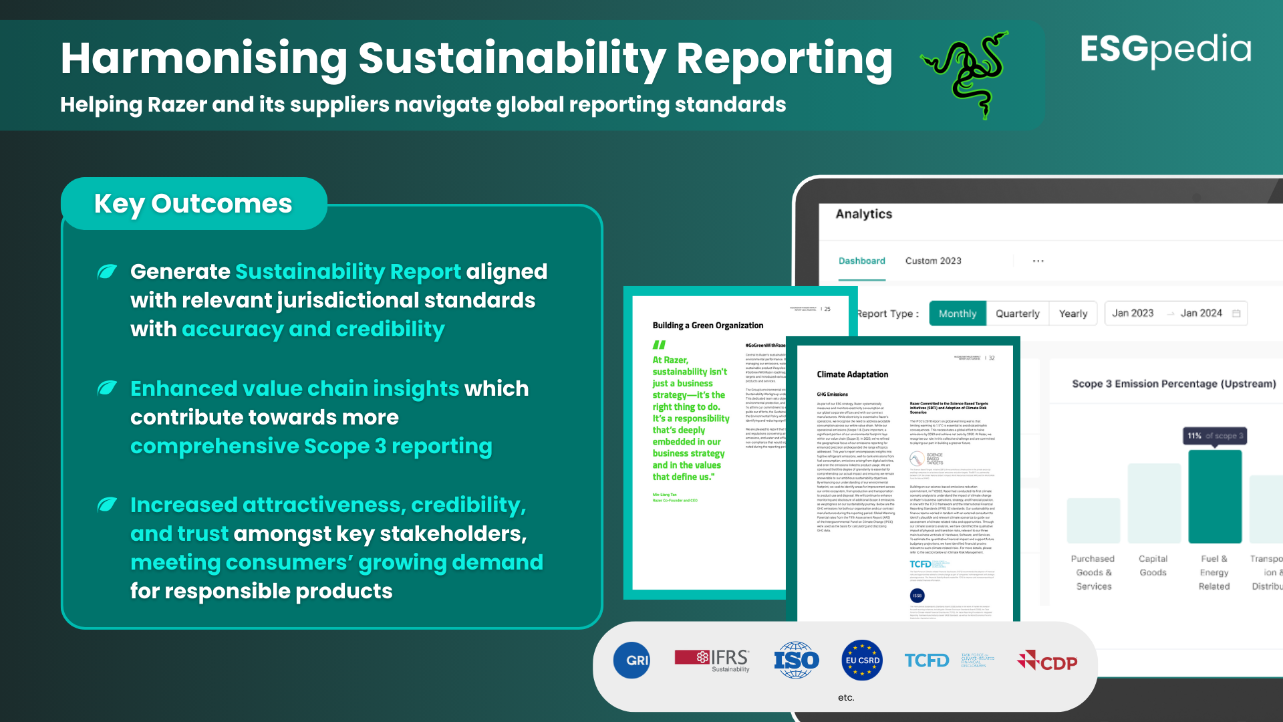Click leaf bullet beside Enhanced value chain insights
This screenshot has height=722, width=1283.
click(108, 388)
